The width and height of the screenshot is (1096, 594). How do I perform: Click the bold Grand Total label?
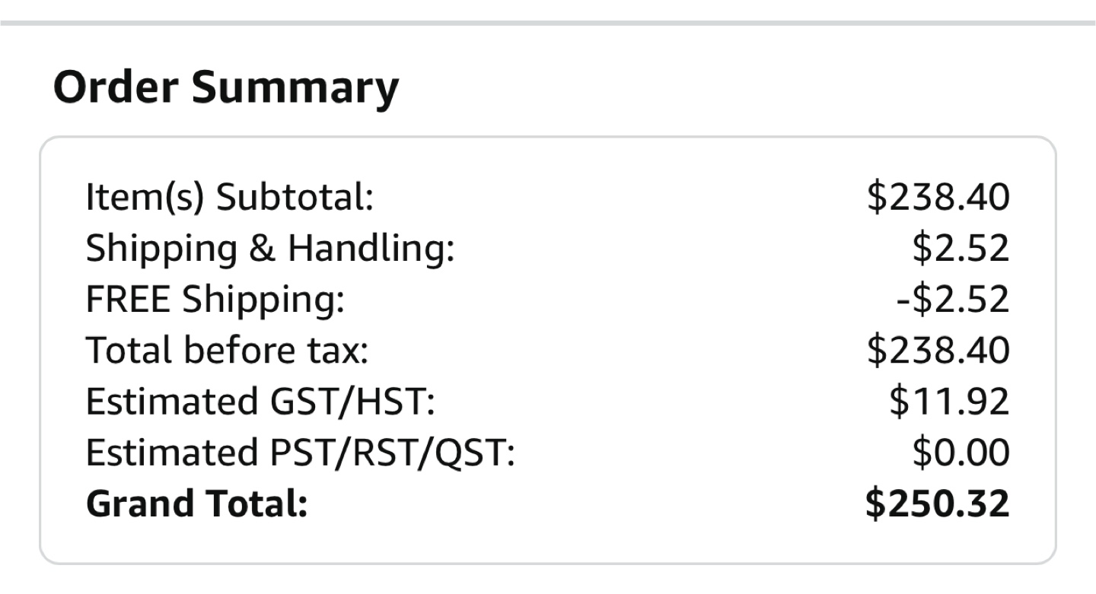tap(196, 504)
